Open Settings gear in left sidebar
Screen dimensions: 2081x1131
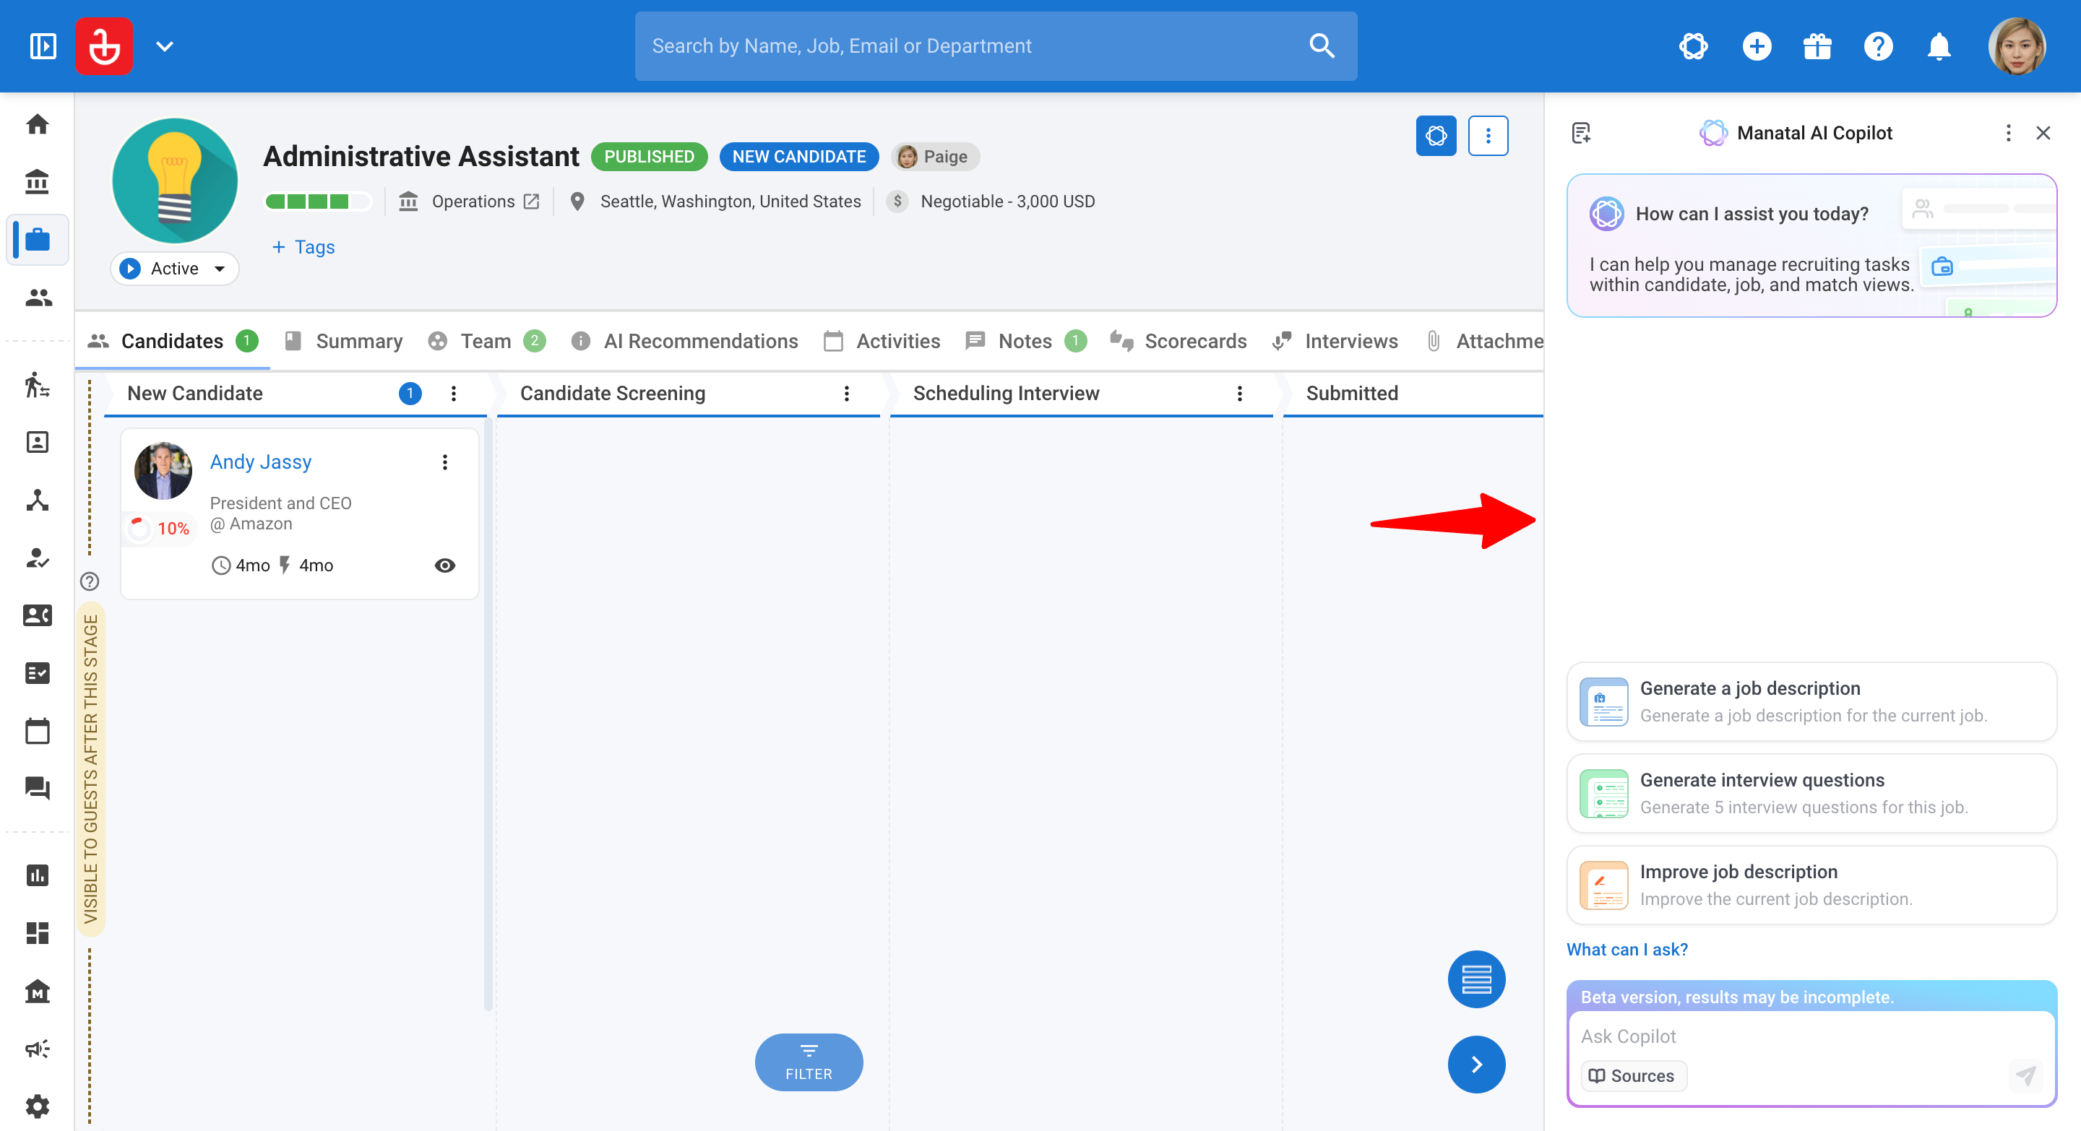click(x=37, y=1106)
